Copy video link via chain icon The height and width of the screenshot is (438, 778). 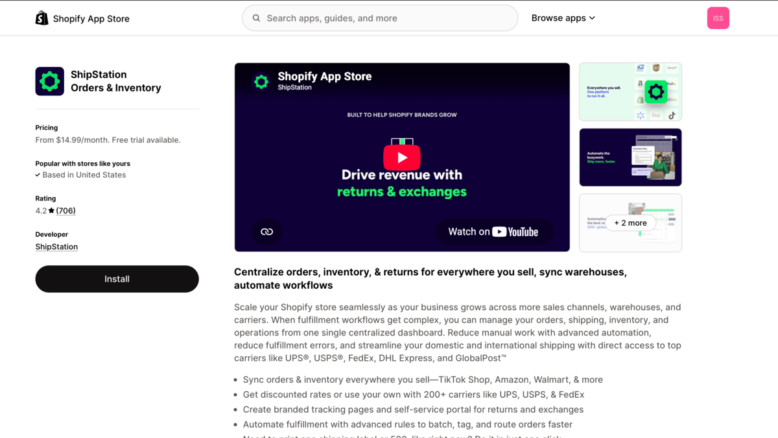(x=266, y=232)
